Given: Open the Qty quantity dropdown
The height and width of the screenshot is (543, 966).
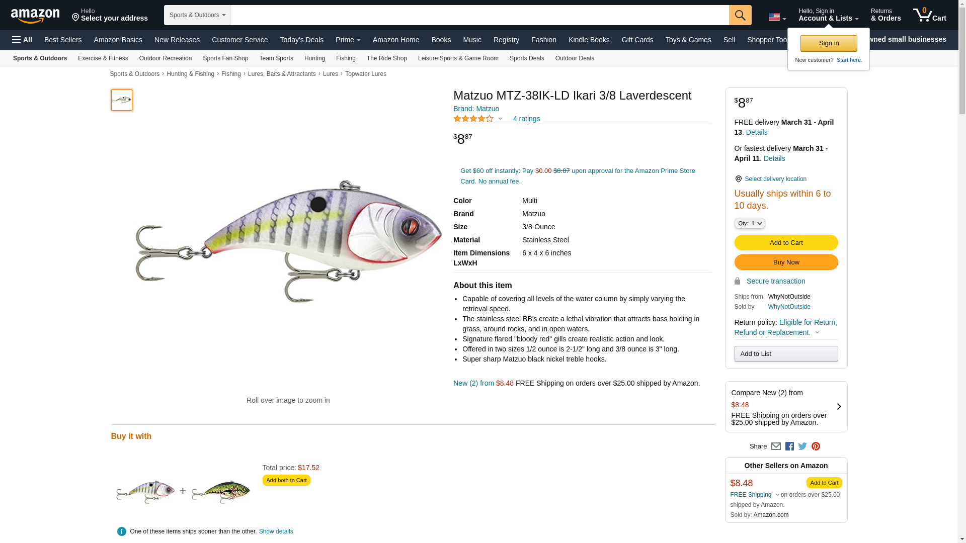Looking at the screenshot, I should click(x=749, y=223).
